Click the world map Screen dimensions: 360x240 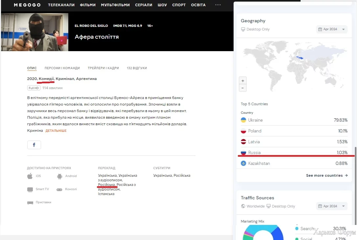click(x=295, y=66)
